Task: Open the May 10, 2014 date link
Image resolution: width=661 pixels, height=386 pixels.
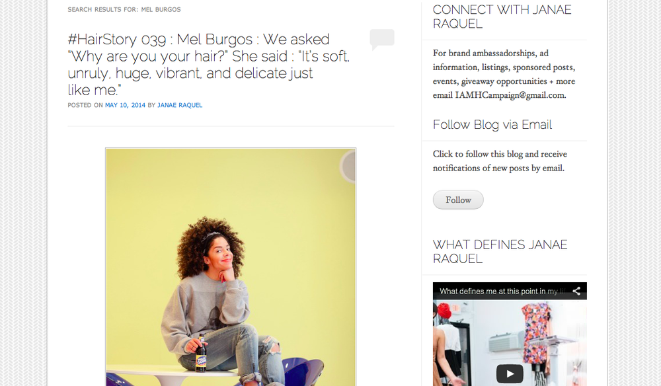Action: (x=125, y=105)
